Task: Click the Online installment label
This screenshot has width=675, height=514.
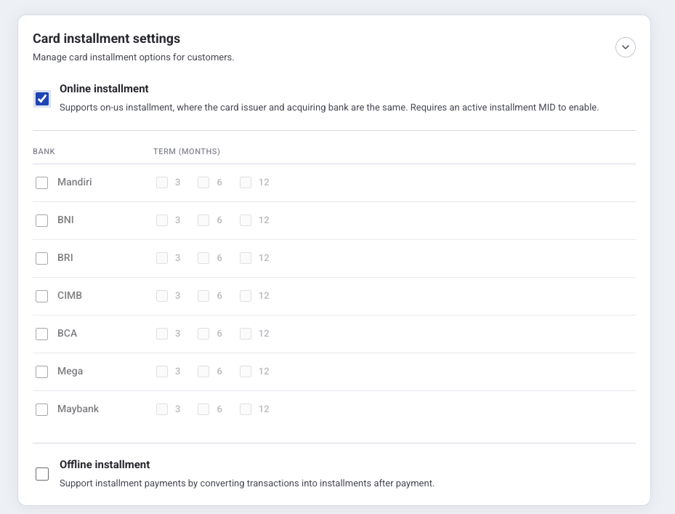Action: [x=104, y=89]
